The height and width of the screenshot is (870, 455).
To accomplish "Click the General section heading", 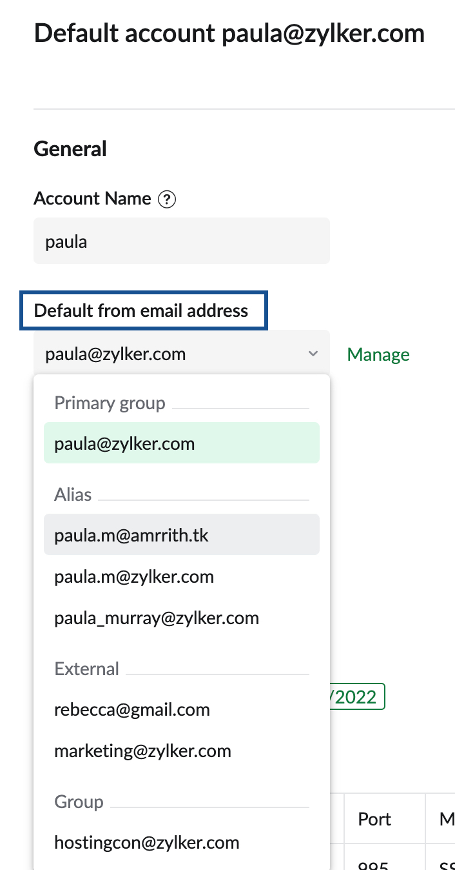I will point(70,148).
